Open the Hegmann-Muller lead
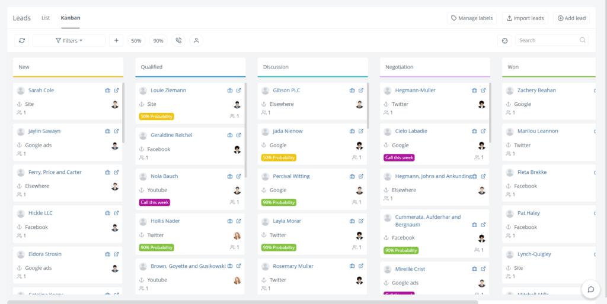607x304 pixels. (x=416, y=90)
